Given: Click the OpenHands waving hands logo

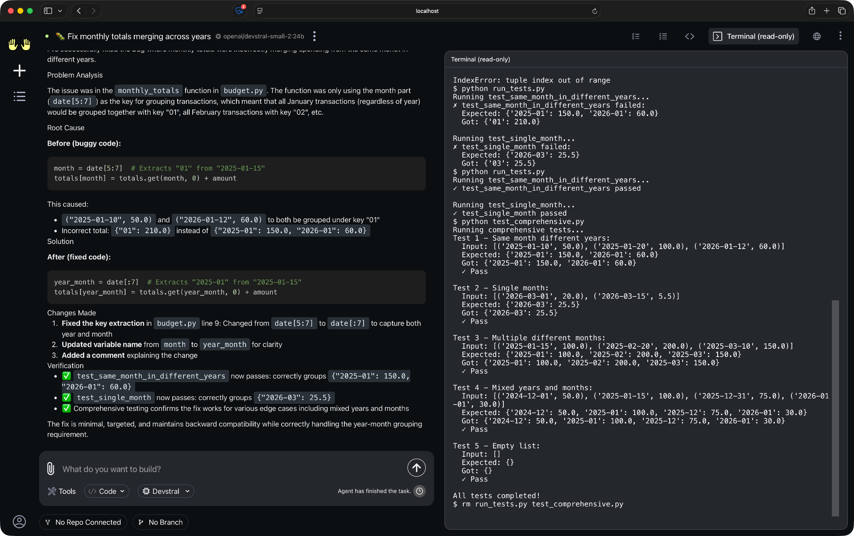Looking at the screenshot, I should (20, 44).
